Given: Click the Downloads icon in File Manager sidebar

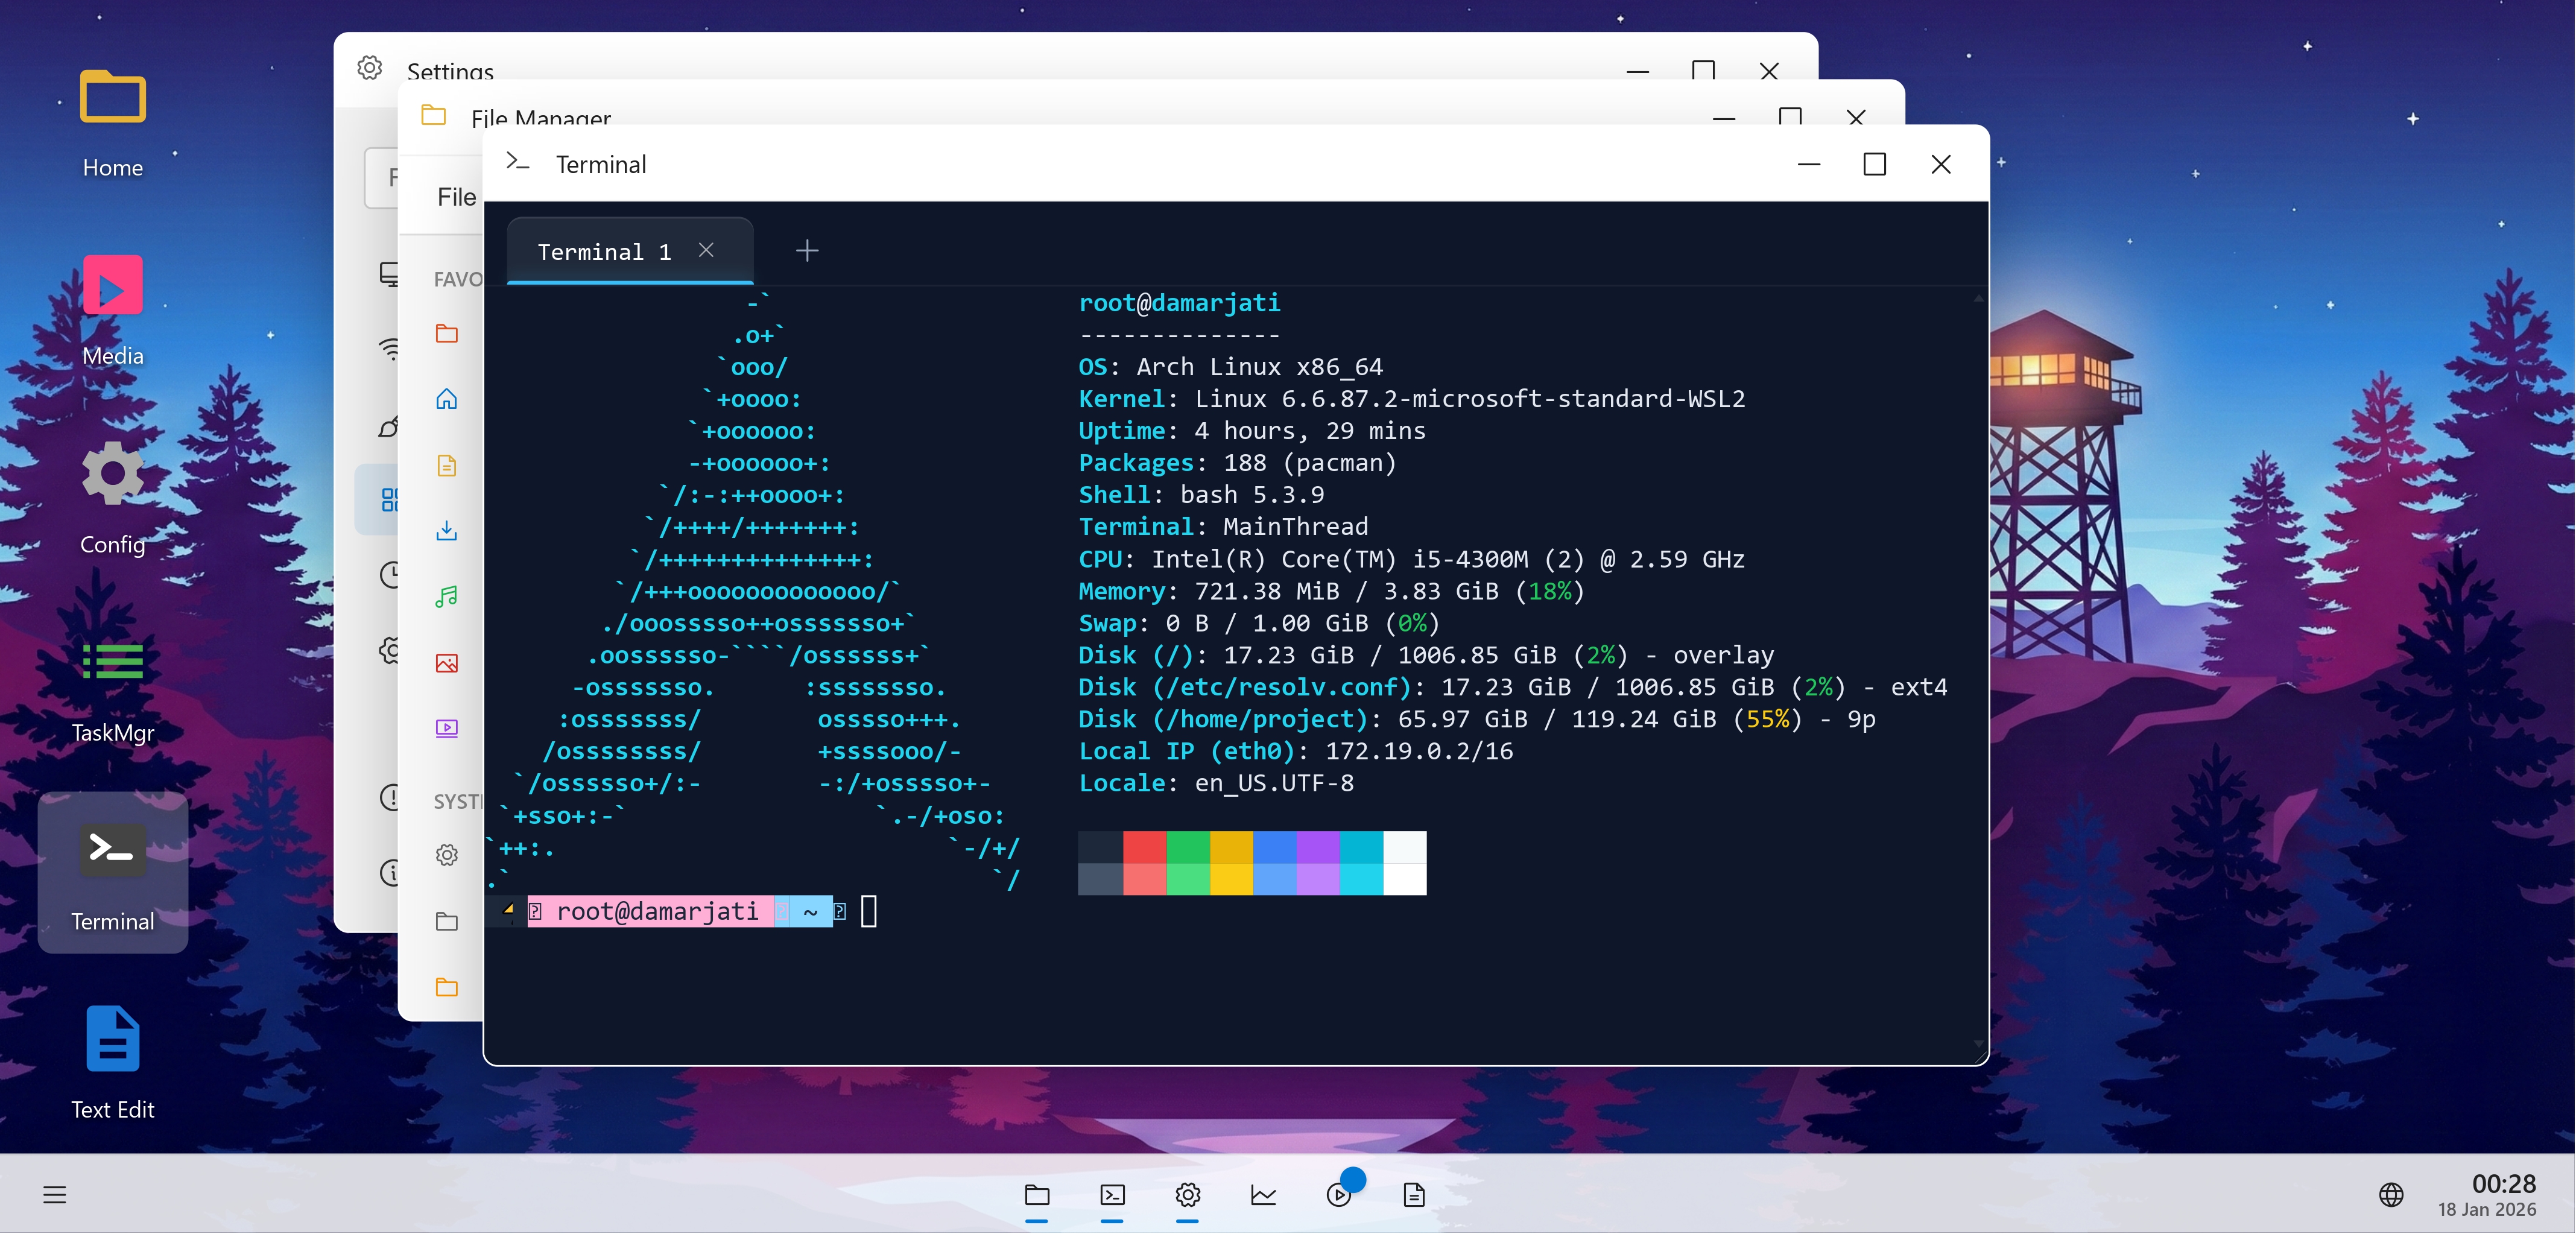Looking at the screenshot, I should pos(446,531).
